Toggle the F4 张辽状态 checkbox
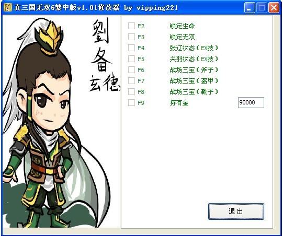Image resolution: width=283 pixels, height=236 pixels. [131, 48]
